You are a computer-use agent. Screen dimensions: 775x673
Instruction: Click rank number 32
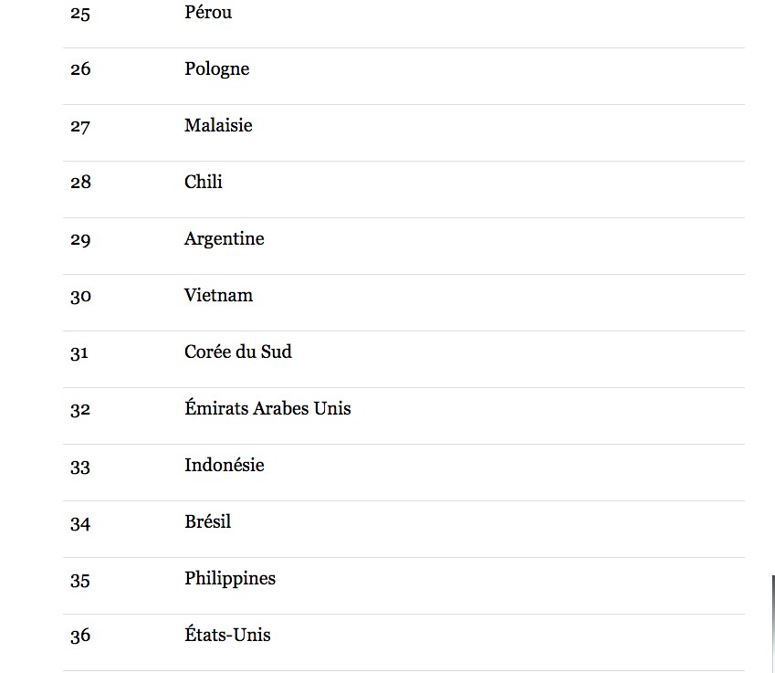[x=80, y=410]
